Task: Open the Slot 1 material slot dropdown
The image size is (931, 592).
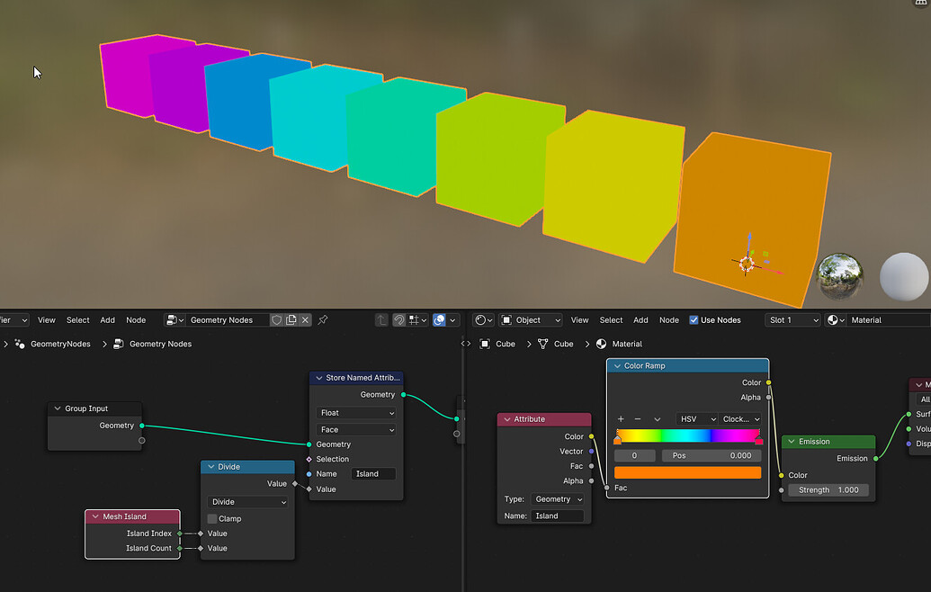Action: pos(792,320)
